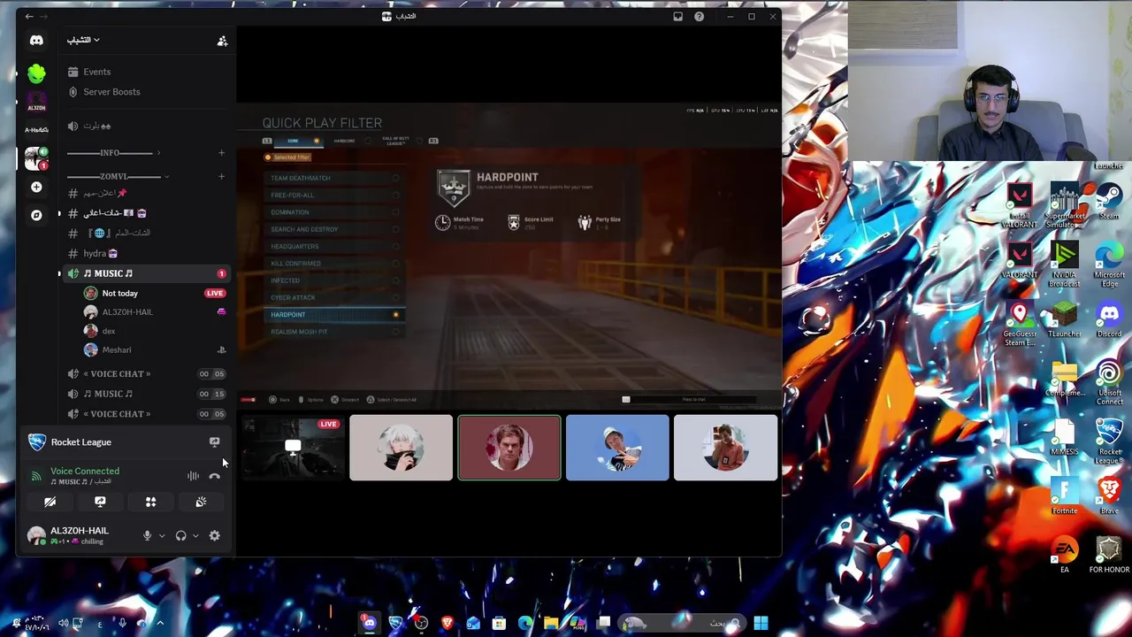Open Ubisoft Connect desktop icon
This screenshot has width=1132, height=637.
coord(1108,382)
